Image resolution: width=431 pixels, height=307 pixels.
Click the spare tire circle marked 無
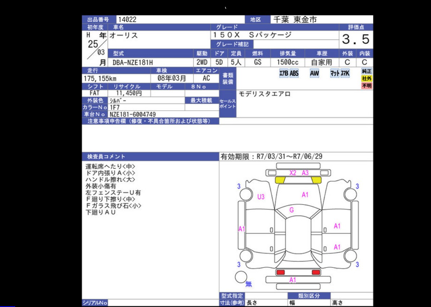coord(241,277)
